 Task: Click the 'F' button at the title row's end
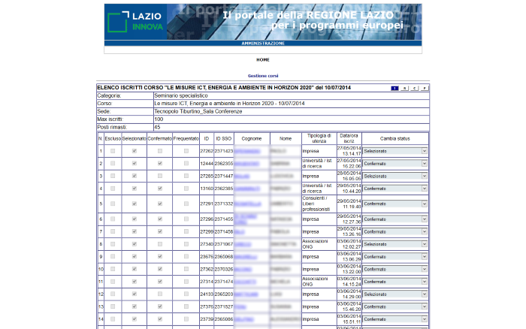click(x=425, y=88)
